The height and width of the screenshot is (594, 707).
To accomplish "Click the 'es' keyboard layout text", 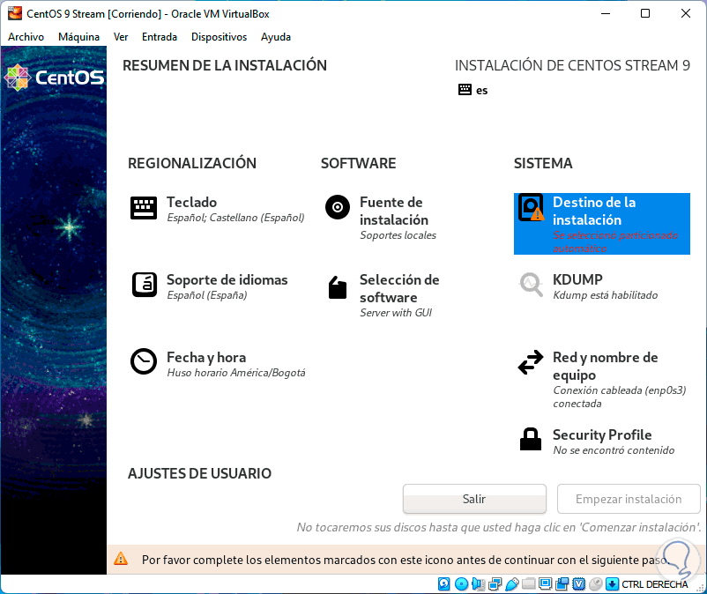I will tap(481, 90).
